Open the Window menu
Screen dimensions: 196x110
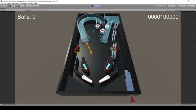31,3
